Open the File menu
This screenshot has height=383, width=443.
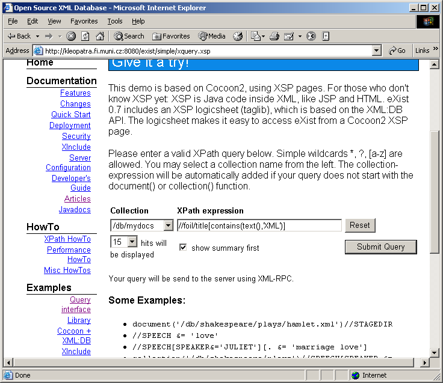pyautogui.click(x=13, y=21)
